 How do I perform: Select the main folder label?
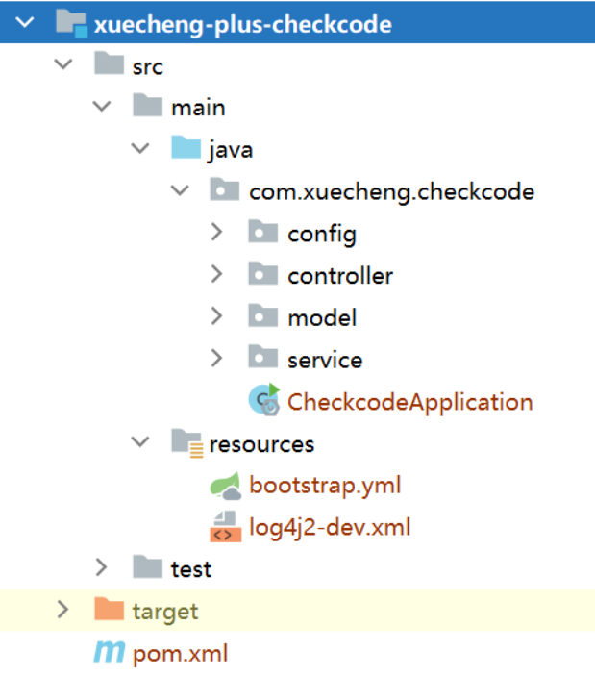pos(198,107)
